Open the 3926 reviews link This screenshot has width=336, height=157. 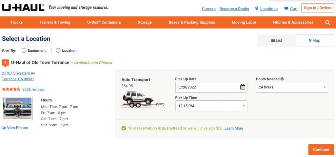tap(33, 89)
